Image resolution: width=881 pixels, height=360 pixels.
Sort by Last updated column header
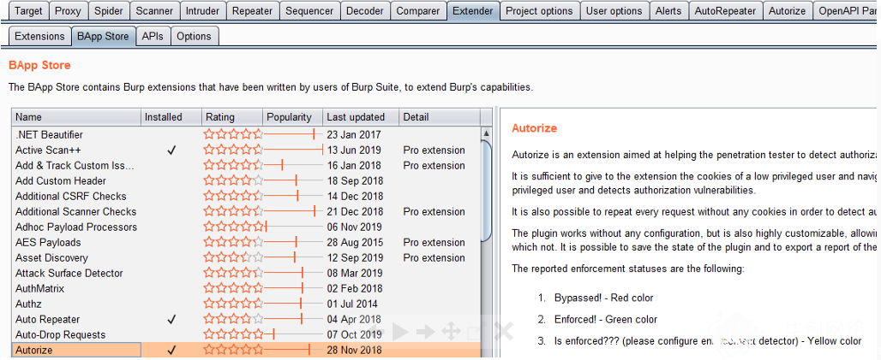362,117
